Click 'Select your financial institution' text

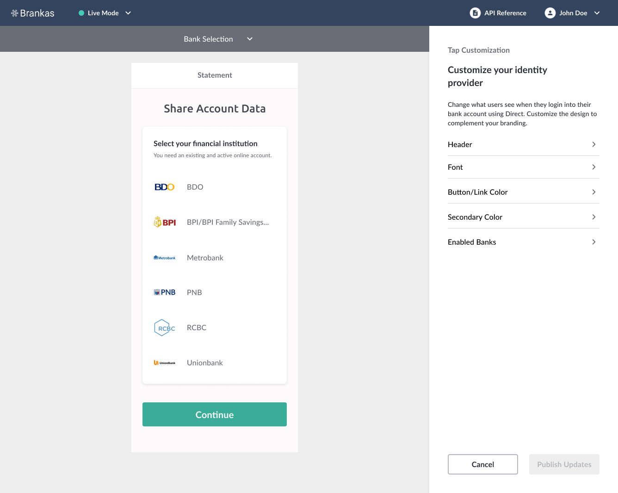205,144
